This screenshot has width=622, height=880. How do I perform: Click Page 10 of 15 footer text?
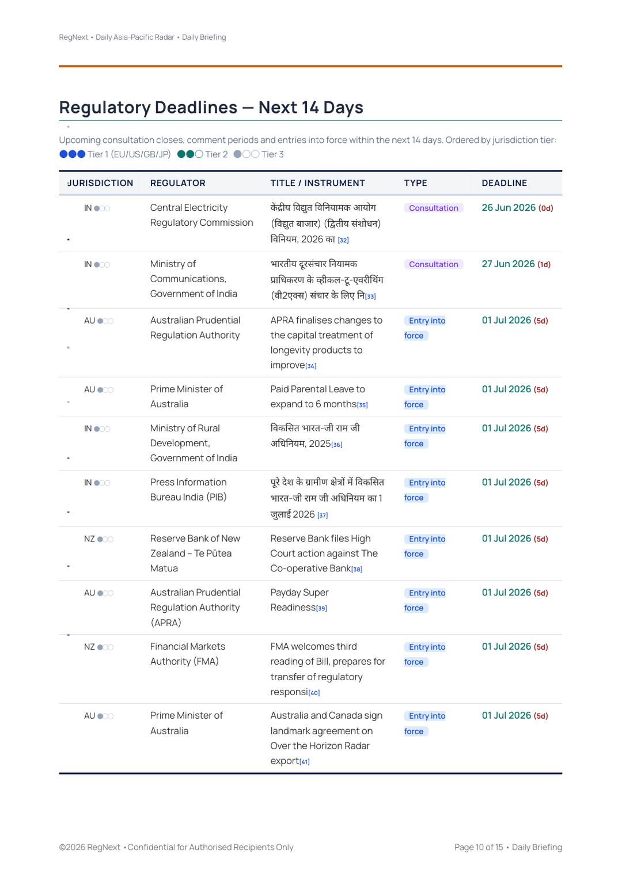point(479,848)
